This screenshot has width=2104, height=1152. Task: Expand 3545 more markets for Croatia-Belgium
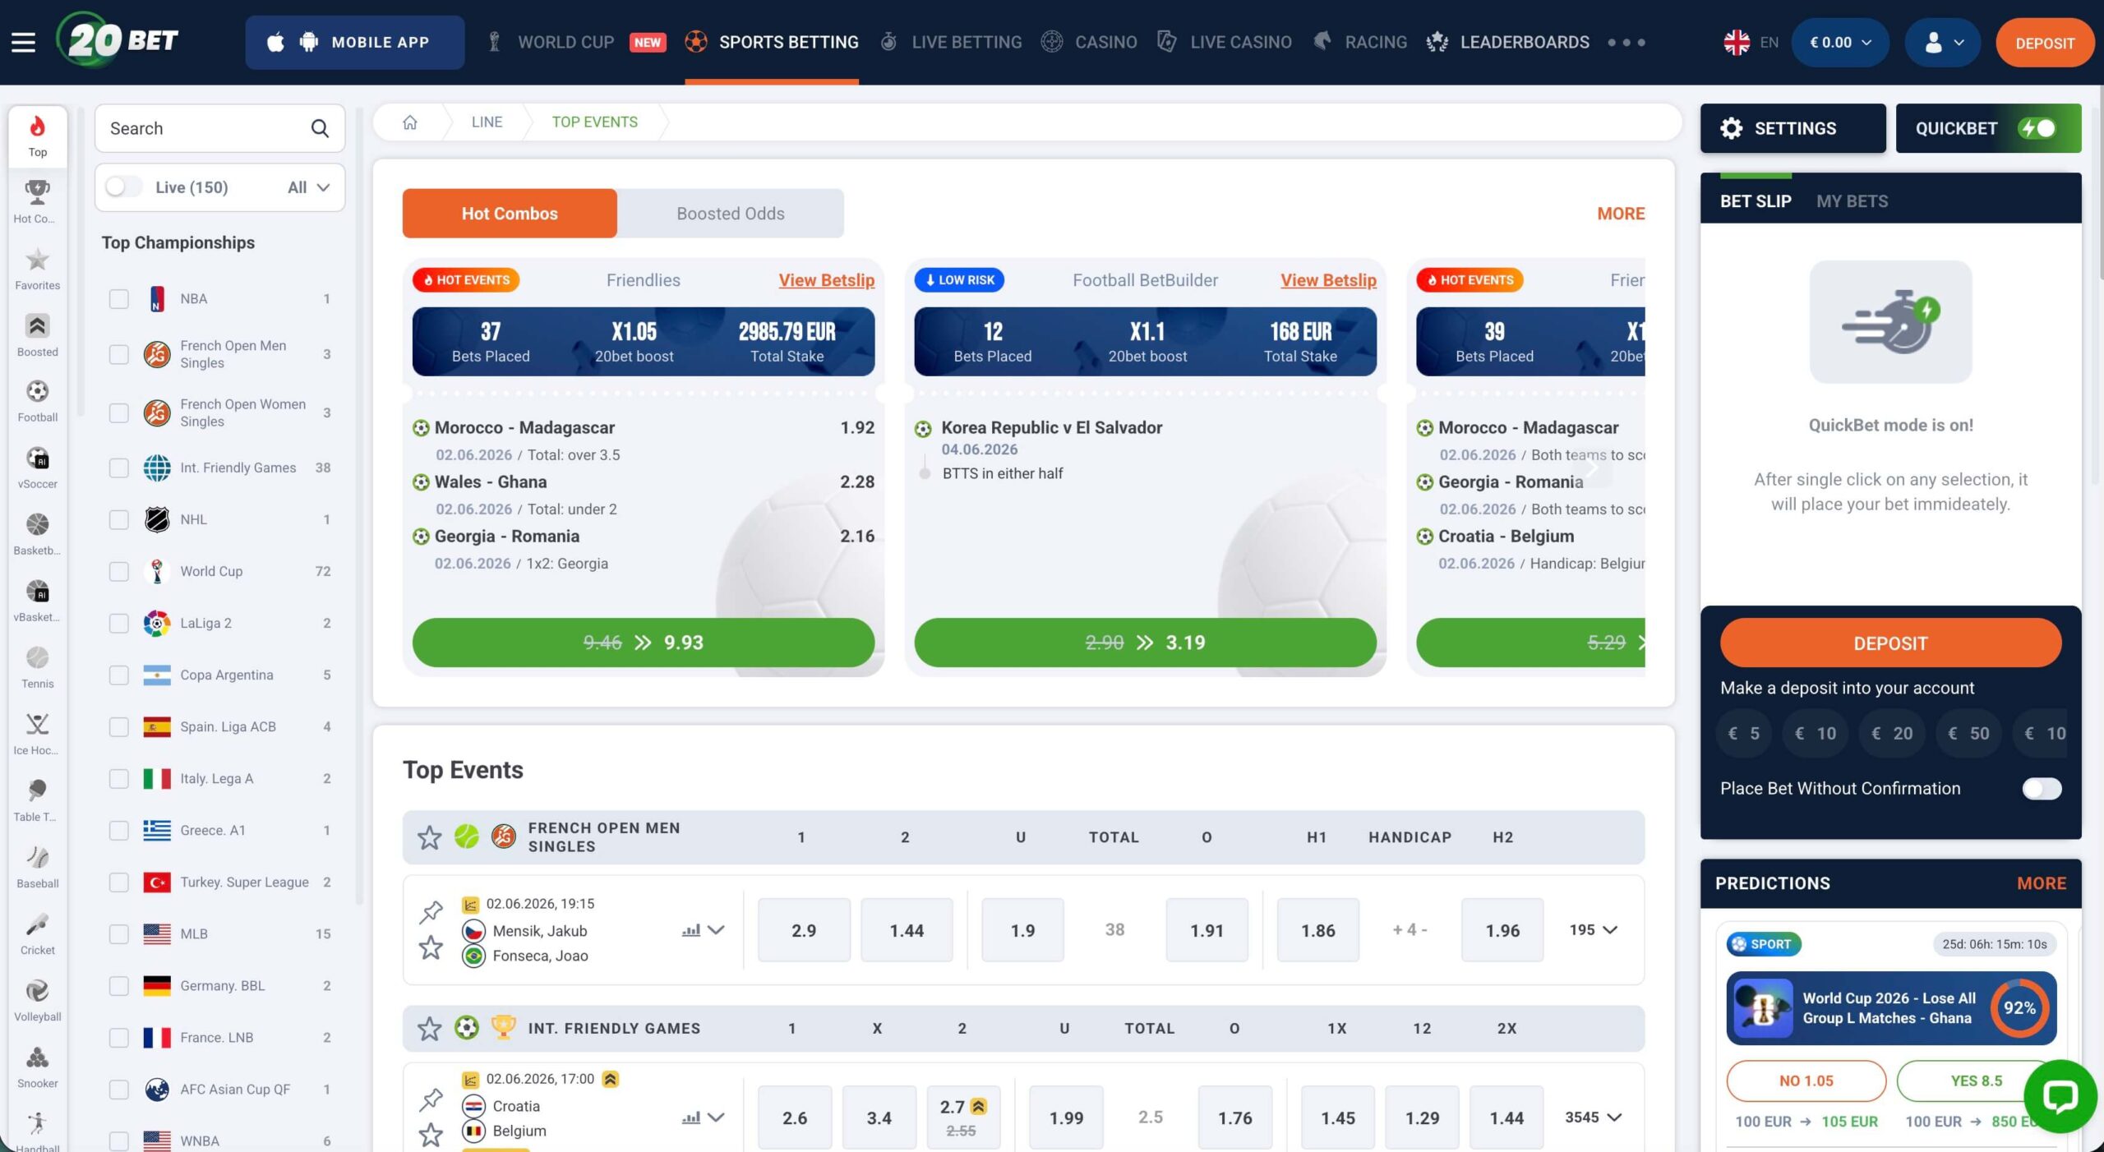click(x=1593, y=1117)
